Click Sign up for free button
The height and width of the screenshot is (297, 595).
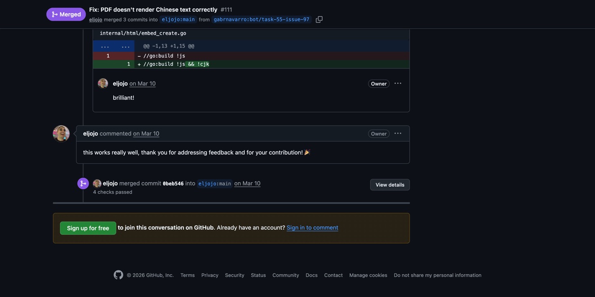tap(88, 228)
